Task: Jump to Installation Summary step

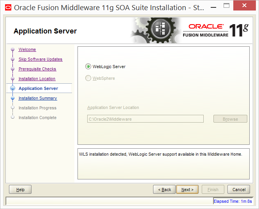Action: point(38,98)
